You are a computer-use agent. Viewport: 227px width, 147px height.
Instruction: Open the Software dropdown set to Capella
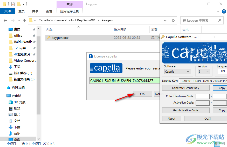pyautogui.click(x=177, y=72)
